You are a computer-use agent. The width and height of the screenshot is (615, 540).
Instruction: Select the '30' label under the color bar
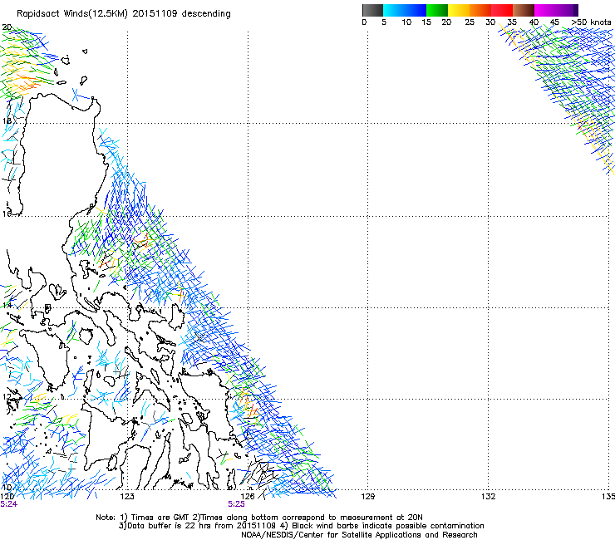(x=490, y=22)
